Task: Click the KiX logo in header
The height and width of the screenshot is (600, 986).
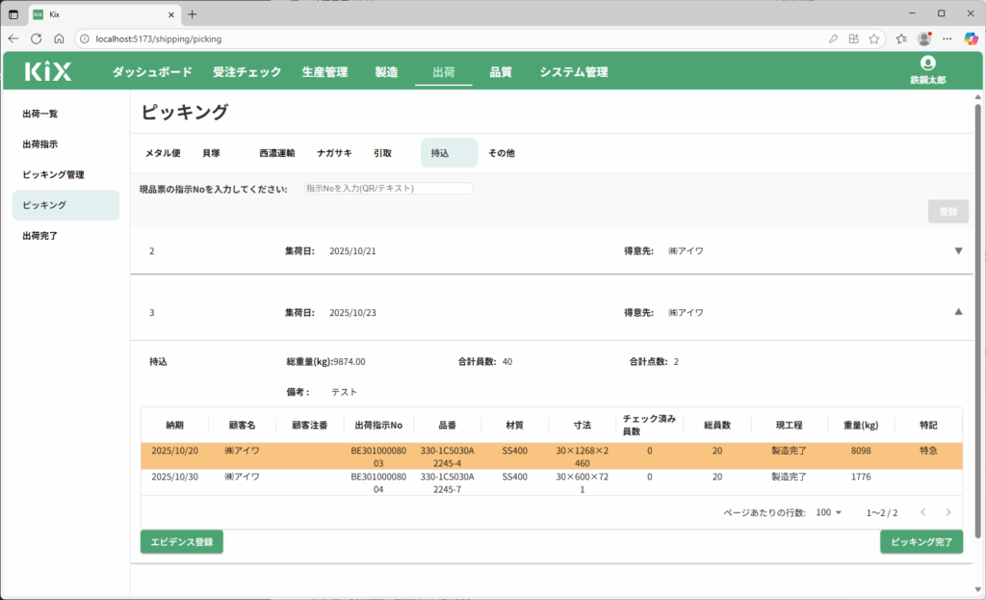Action: point(48,71)
